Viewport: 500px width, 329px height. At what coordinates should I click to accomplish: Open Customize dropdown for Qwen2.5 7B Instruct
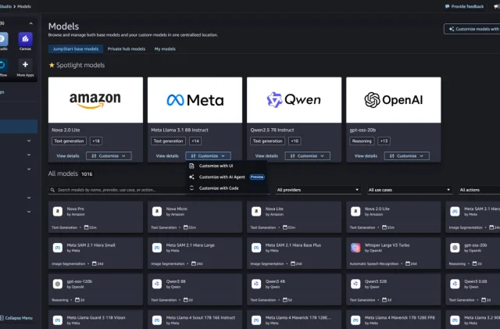pos(307,156)
